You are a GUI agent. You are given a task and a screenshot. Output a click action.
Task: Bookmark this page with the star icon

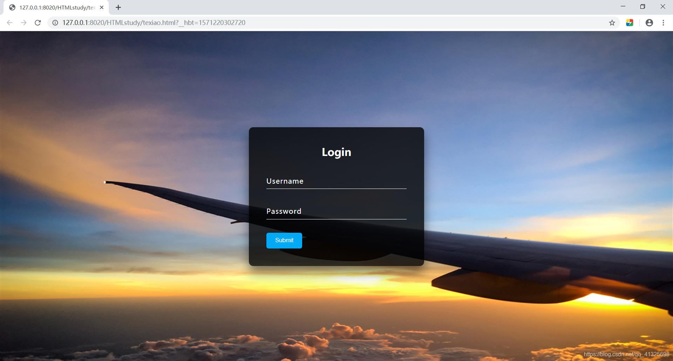[612, 23]
